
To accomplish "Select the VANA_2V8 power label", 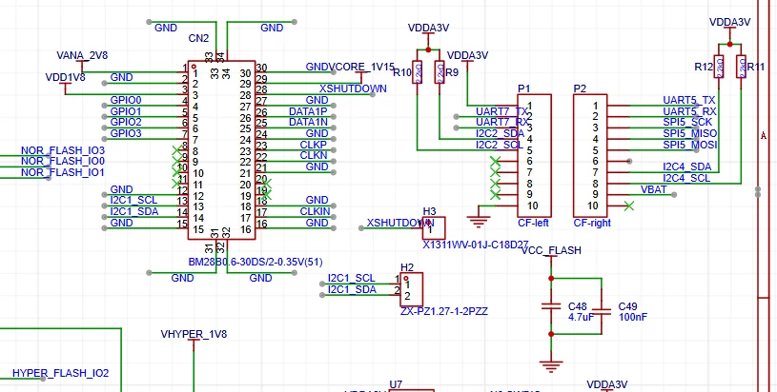I will (x=82, y=55).
